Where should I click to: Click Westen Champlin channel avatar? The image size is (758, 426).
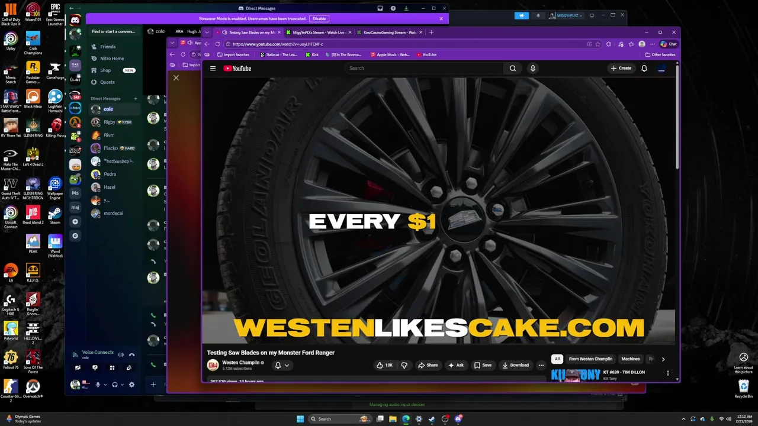[x=213, y=365]
